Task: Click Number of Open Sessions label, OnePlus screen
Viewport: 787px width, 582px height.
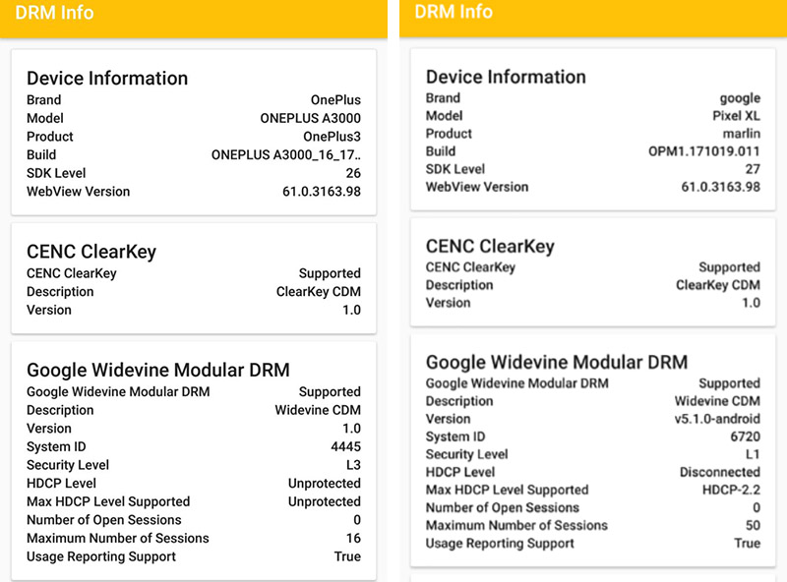Action: pos(104,520)
